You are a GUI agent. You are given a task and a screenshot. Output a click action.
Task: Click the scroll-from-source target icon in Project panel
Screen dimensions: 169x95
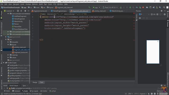point(18,11)
